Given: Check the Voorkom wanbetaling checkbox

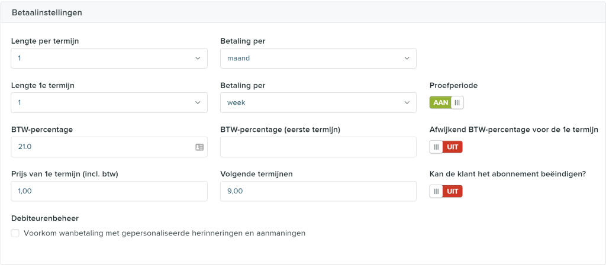Looking at the screenshot, I should [15, 233].
